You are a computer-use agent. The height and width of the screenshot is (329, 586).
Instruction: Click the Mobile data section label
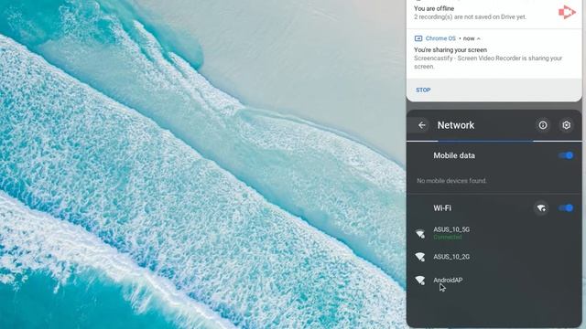tap(454, 155)
